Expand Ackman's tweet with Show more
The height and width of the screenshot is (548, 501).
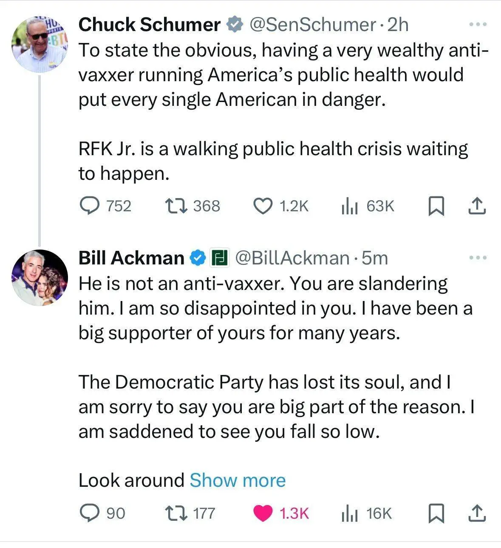(x=237, y=480)
